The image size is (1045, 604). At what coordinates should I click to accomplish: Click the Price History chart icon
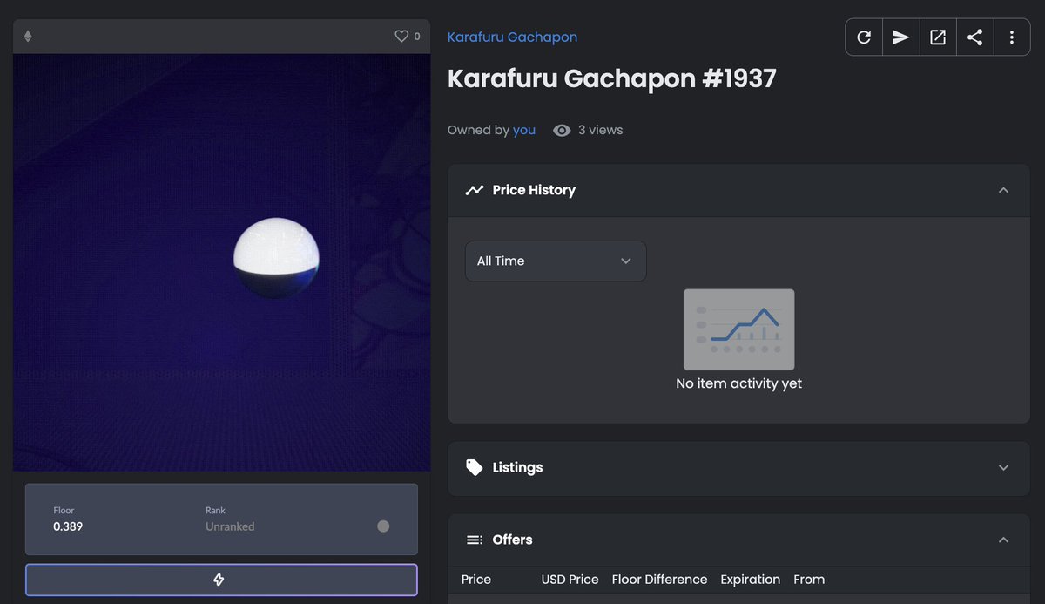(474, 189)
